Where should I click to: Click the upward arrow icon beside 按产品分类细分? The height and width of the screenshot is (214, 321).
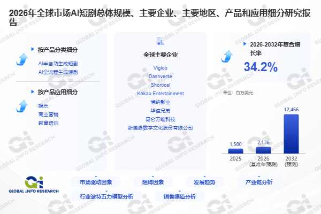coord(22,59)
